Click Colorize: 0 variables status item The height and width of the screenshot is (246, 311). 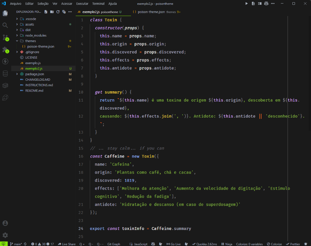point(249,244)
